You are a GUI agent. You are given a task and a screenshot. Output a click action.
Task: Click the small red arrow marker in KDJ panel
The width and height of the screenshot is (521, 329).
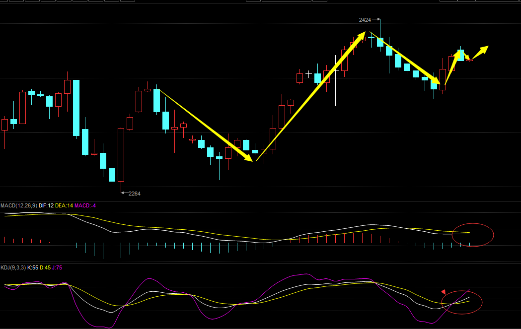(x=444, y=292)
